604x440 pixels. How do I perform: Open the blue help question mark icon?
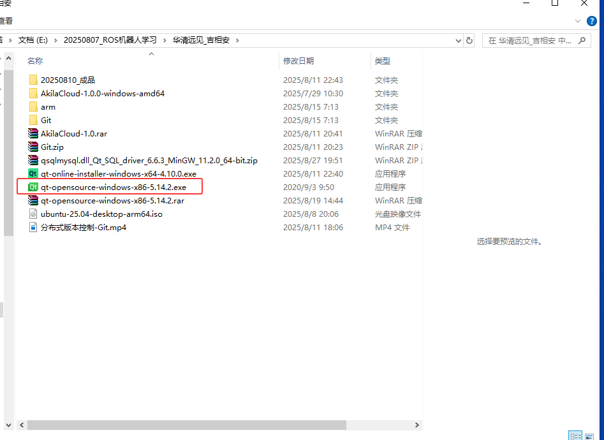(592, 21)
